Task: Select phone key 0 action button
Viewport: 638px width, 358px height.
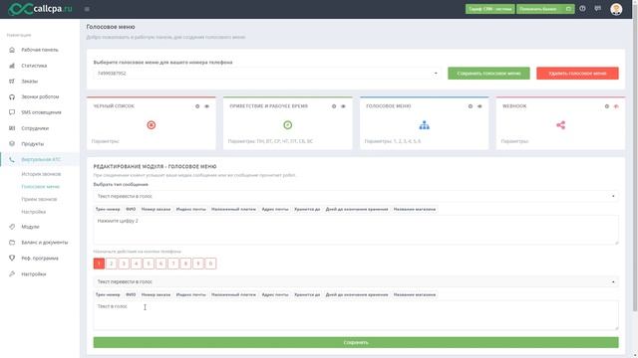Action: (210, 264)
